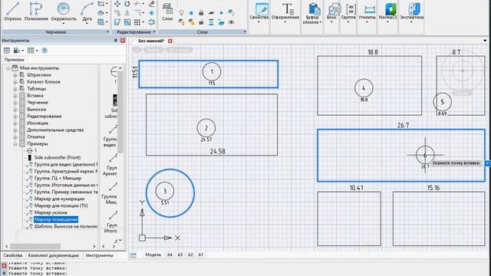Image resolution: width=491 pixels, height=276 pixels.
Task: Expand the Выноски tree node
Action: [15, 110]
